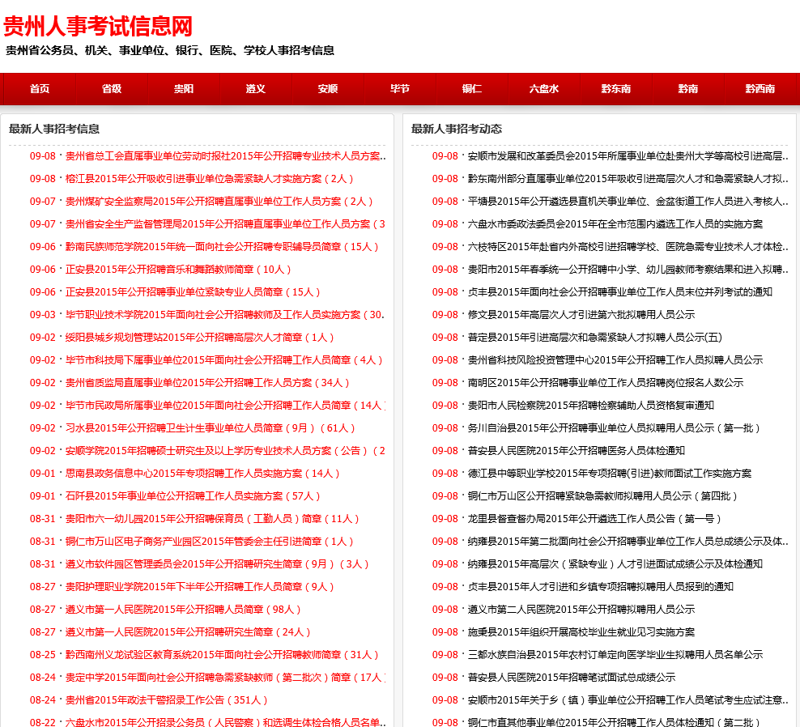Go to the 遵义 section
800x727 pixels.
[256, 89]
